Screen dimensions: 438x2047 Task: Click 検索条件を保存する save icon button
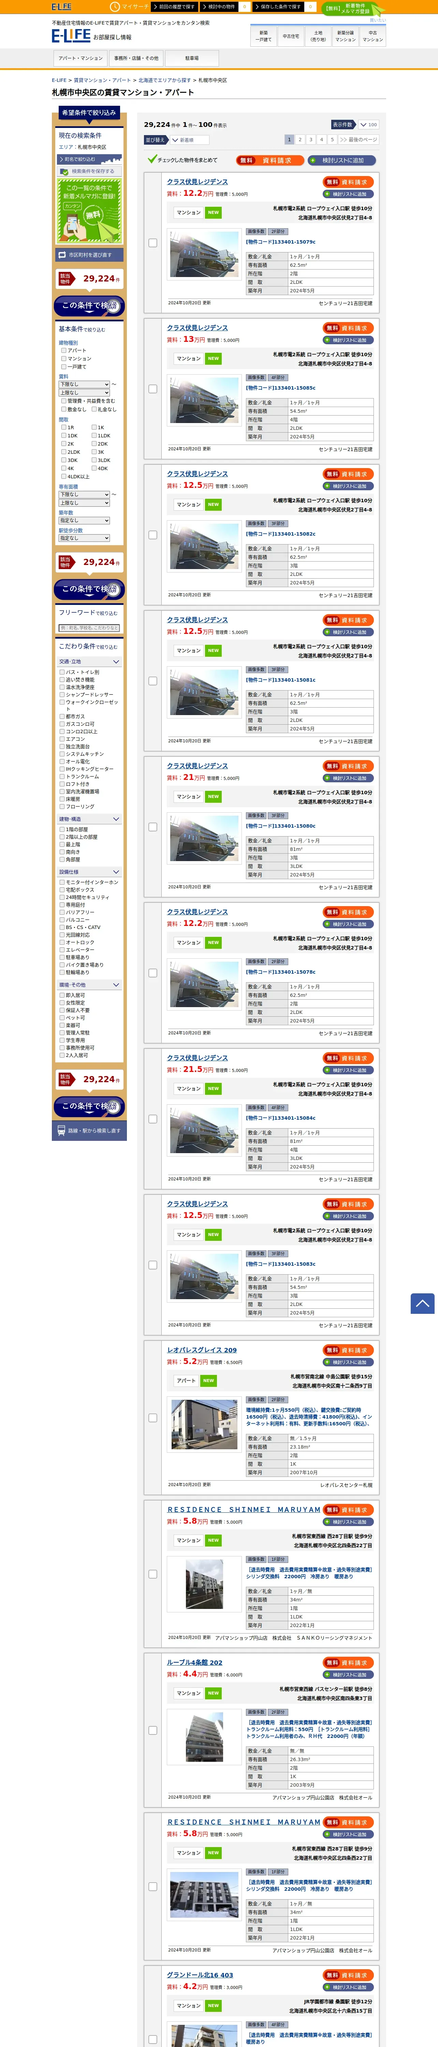pos(89,171)
